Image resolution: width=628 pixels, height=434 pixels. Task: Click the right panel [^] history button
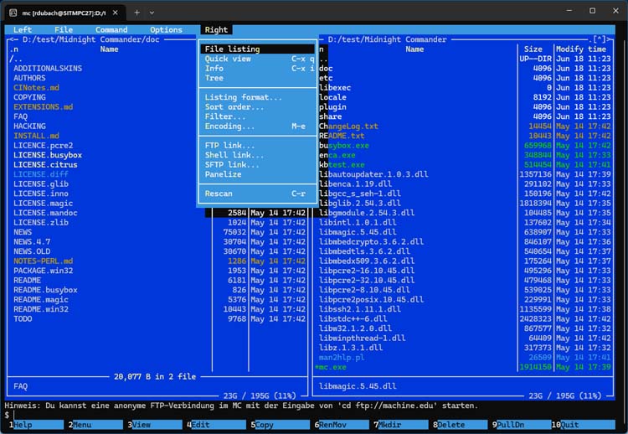point(600,39)
